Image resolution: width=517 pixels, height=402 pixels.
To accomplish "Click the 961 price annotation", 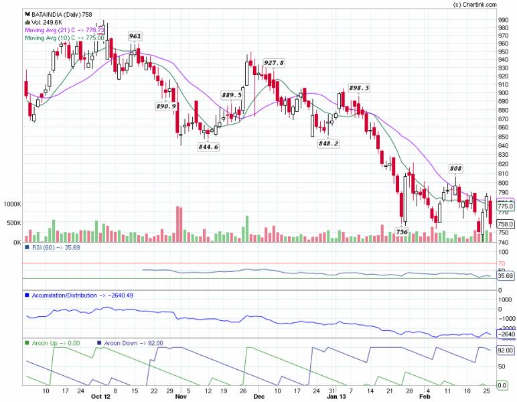I will (135, 36).
